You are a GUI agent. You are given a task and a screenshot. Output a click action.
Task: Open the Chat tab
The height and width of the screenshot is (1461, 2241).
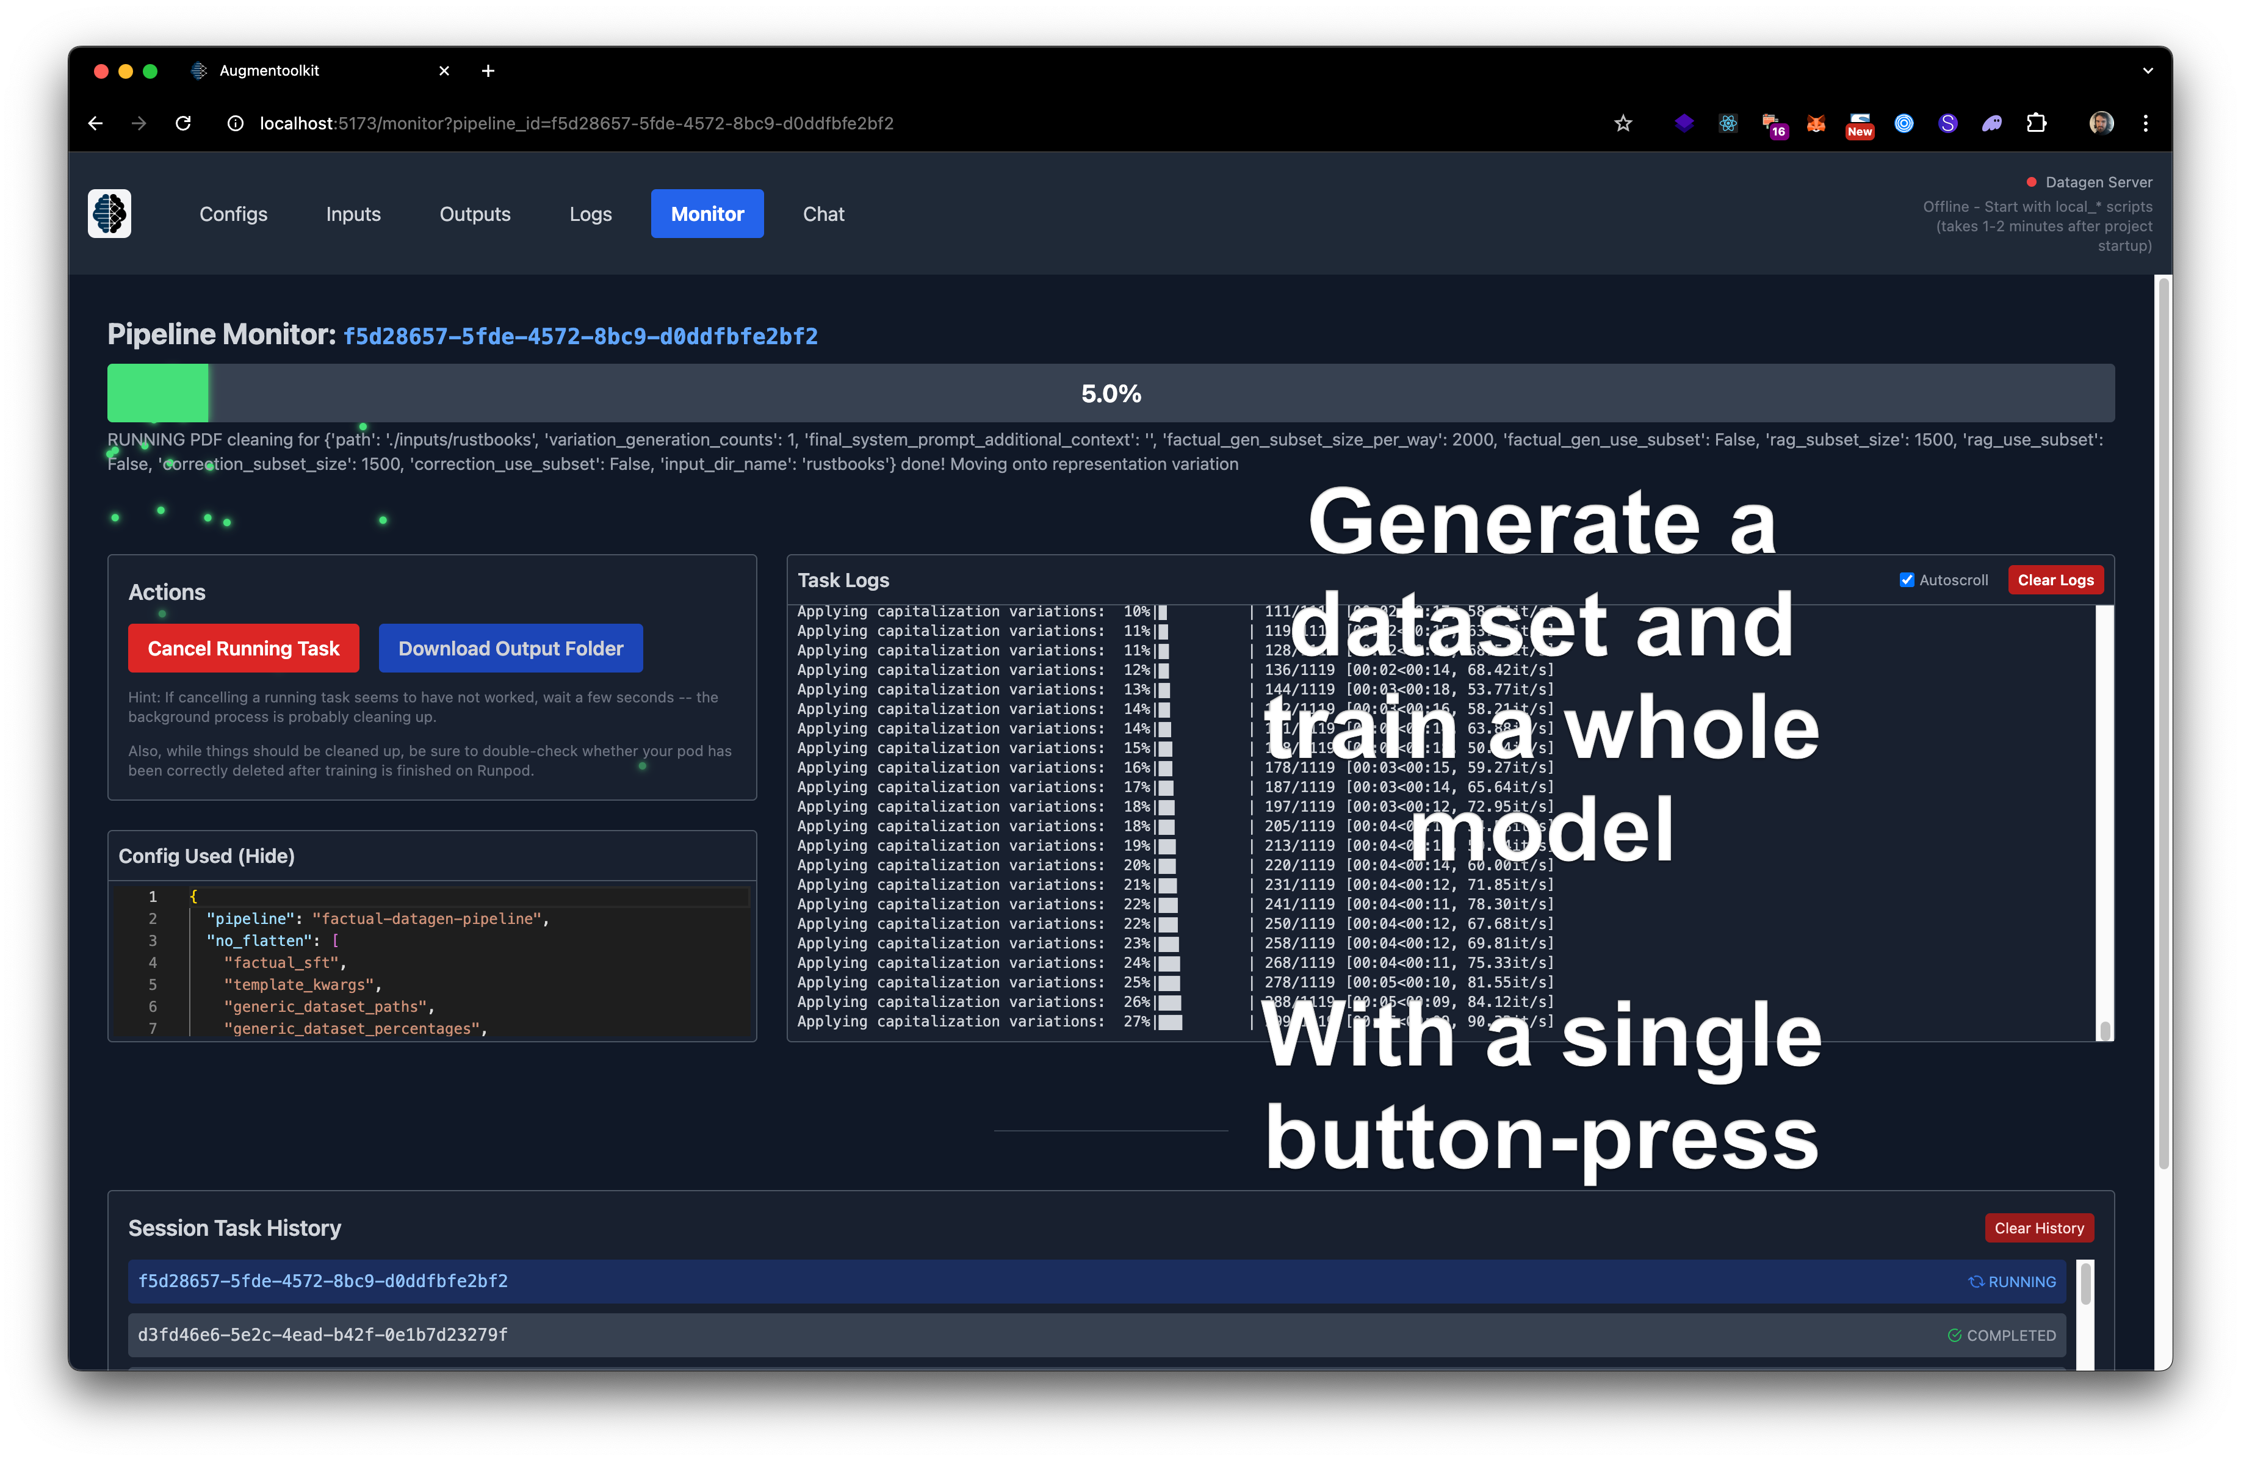point(823,214)
